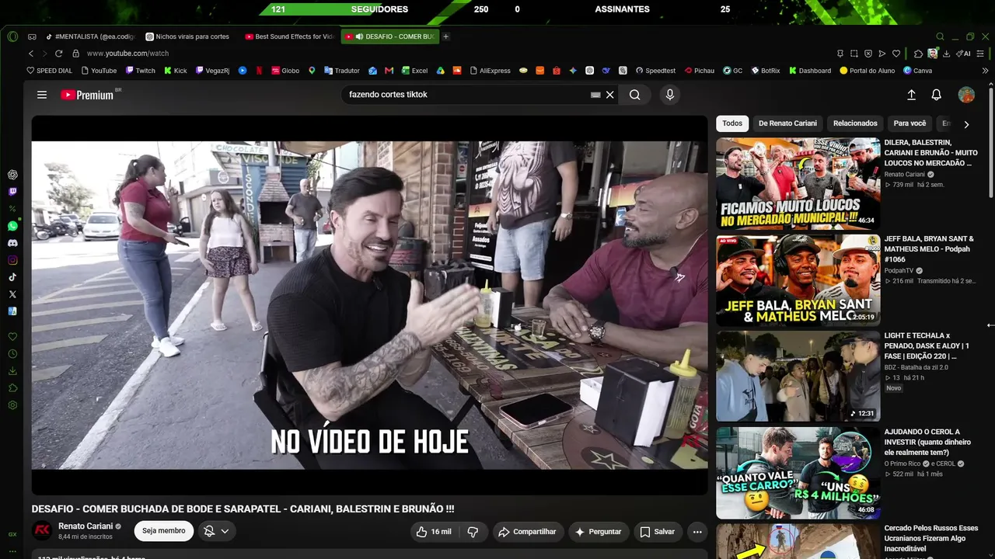Select the De Renato Cariani chip

coord(787,123)
